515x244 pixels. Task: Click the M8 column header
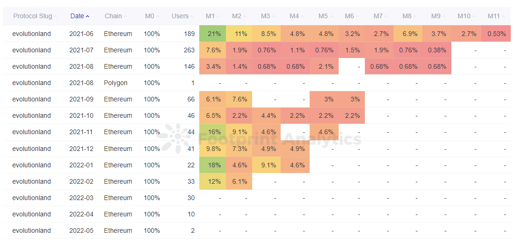pyautogui.click(x=409, y=16)
